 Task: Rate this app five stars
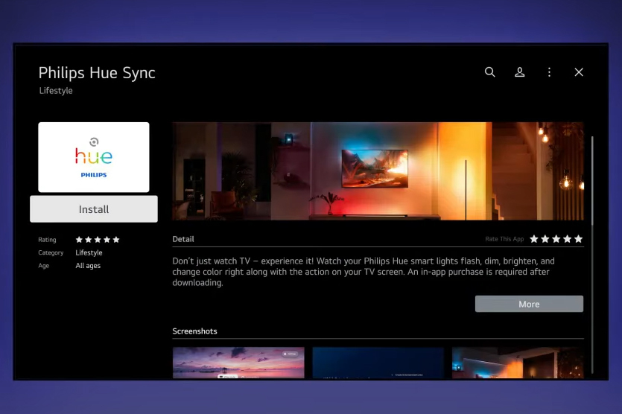[579, 239]
